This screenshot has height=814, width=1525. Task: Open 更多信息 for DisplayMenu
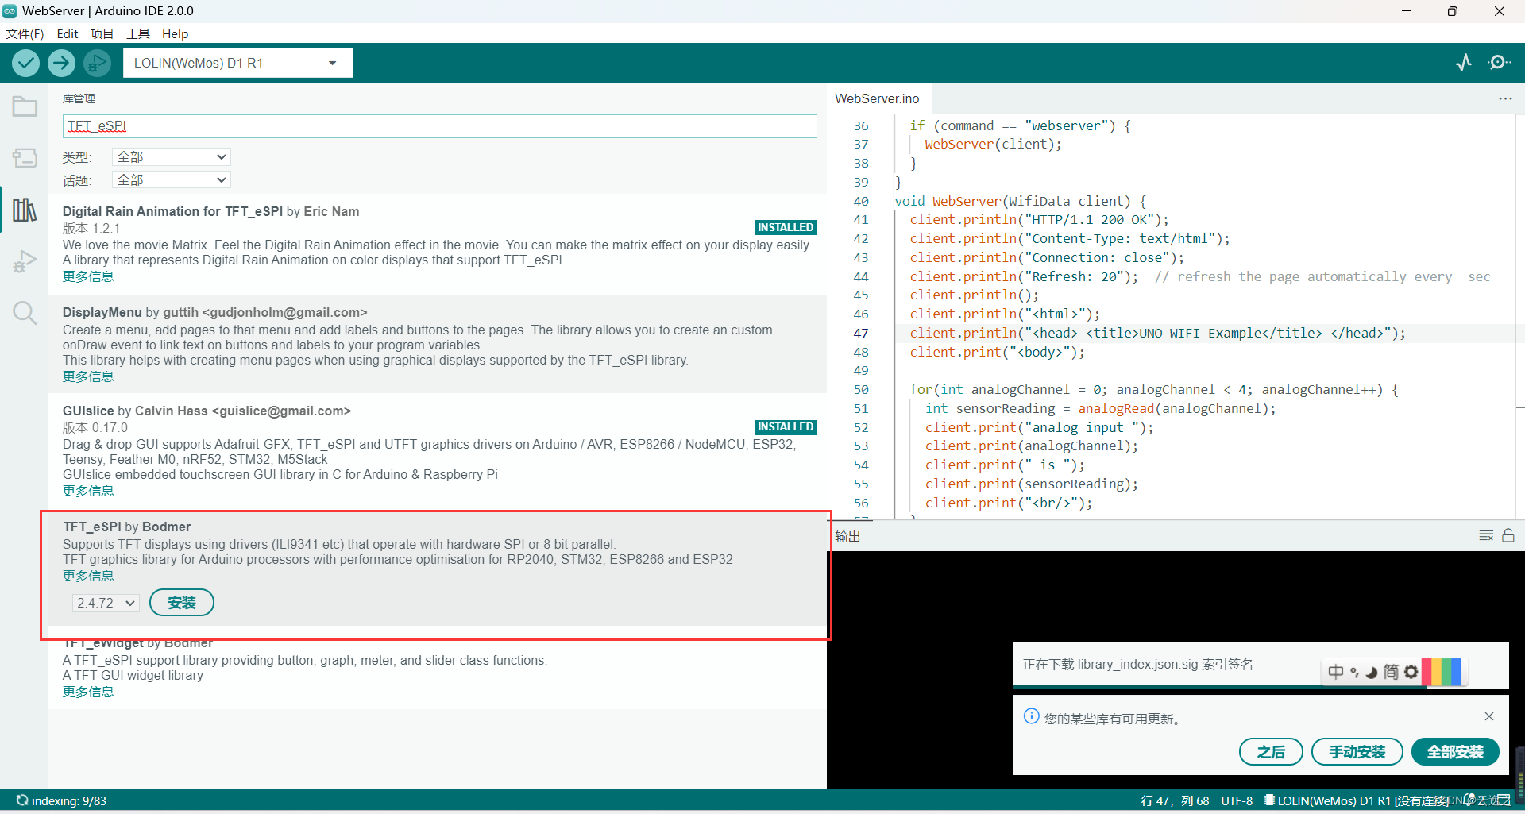pyautogui.click(x=88, y=376)
